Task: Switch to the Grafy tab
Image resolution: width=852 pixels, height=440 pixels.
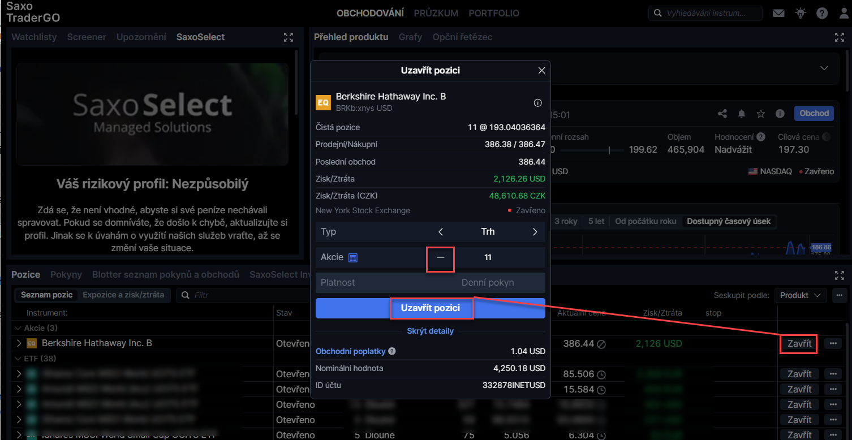Action: tap(410, 37)
